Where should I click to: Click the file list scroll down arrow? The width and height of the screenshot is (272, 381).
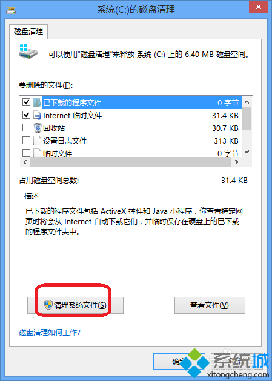point(247,153)
